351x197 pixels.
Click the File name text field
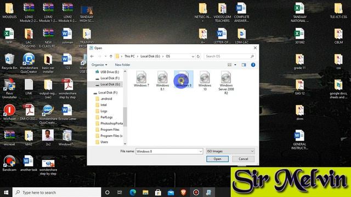pos(167,151)
